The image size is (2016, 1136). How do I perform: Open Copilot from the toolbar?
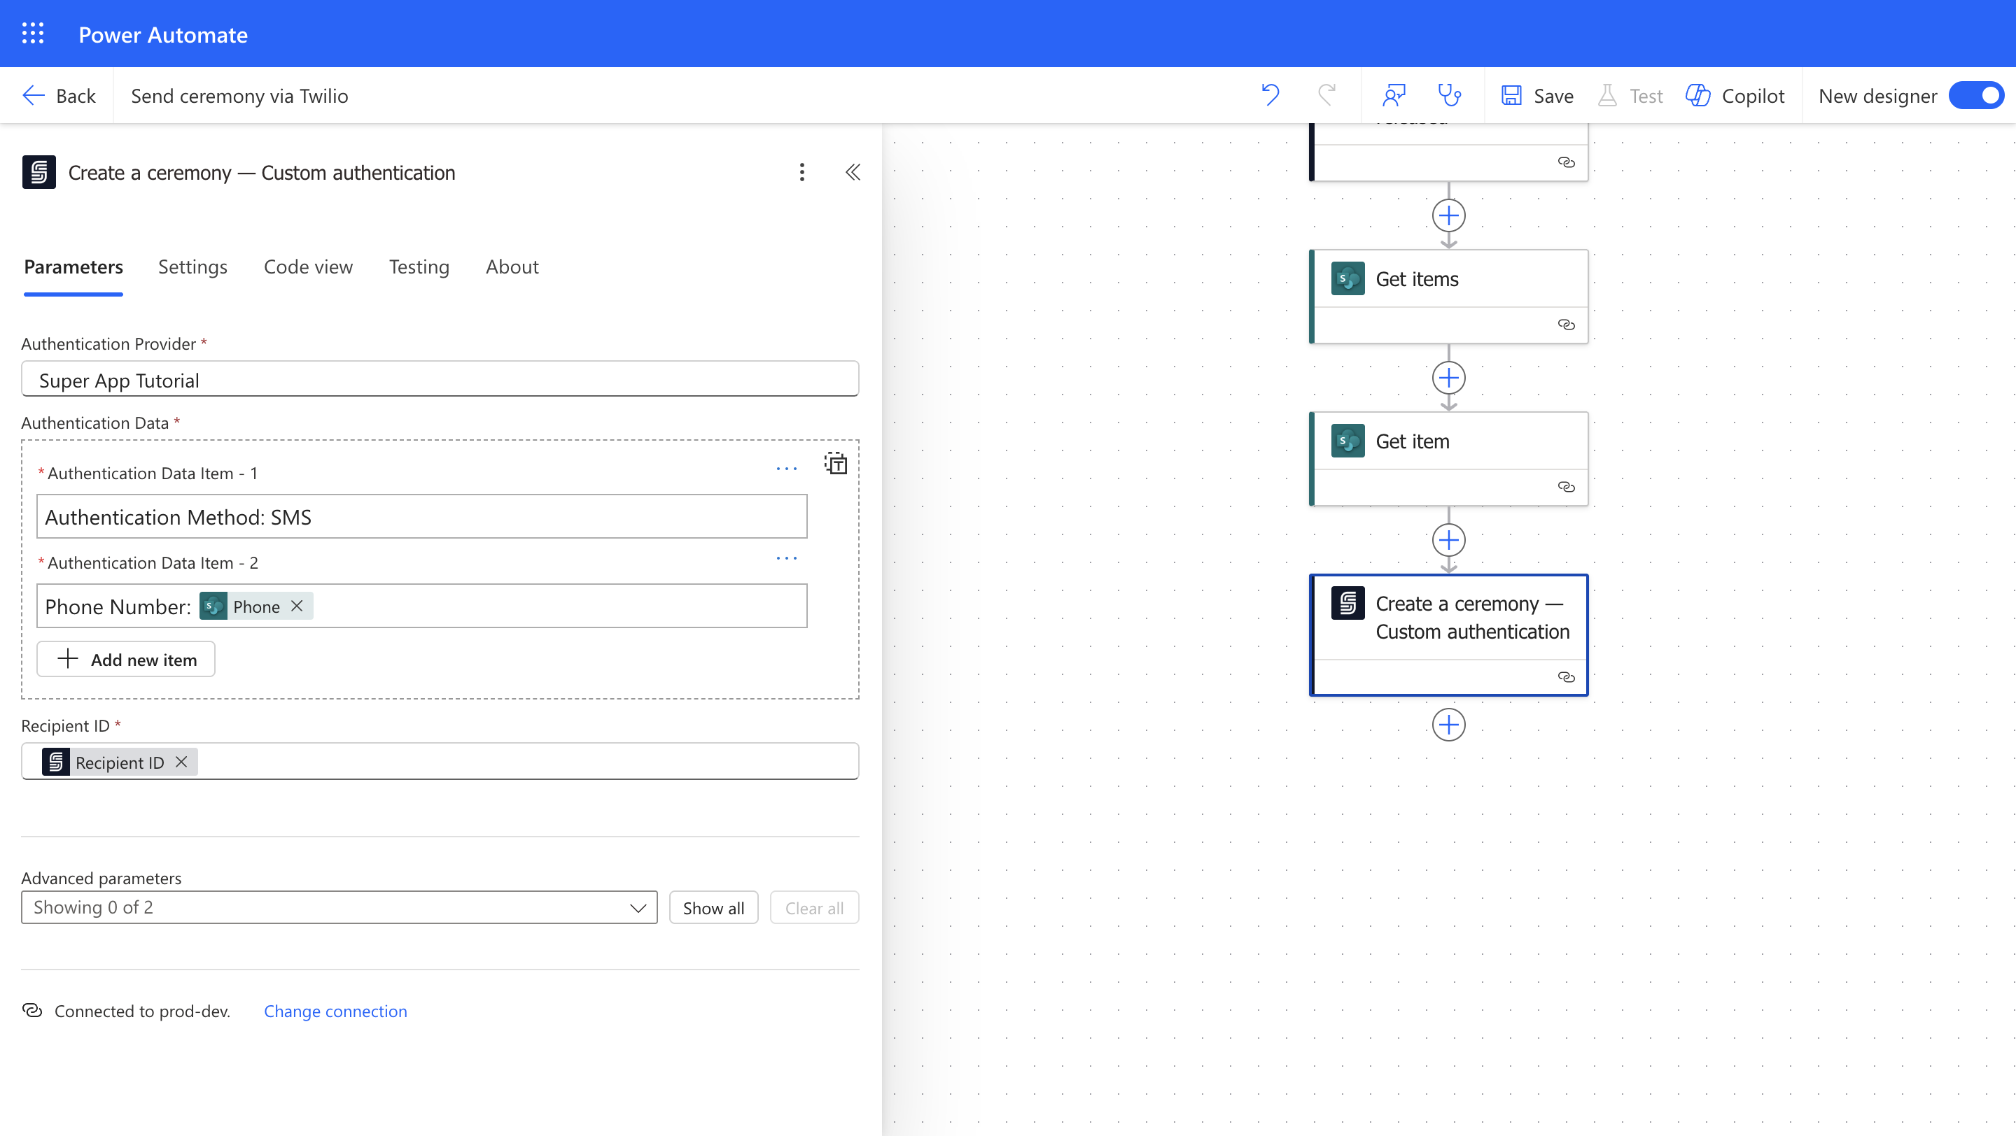click(x=1735, y=95)
